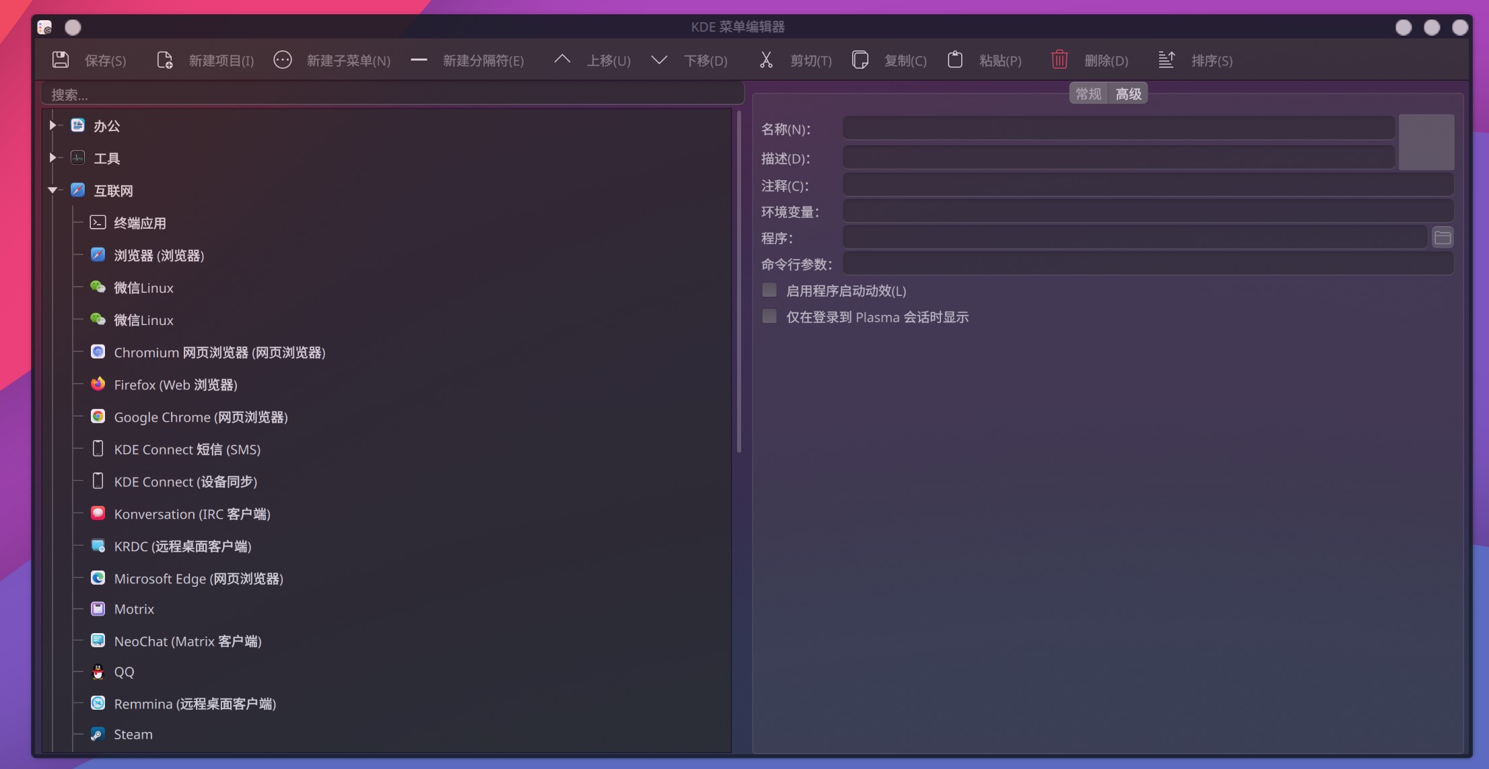Click the 删除(D) button label
1489x769 pixels.
[1107, 61]
